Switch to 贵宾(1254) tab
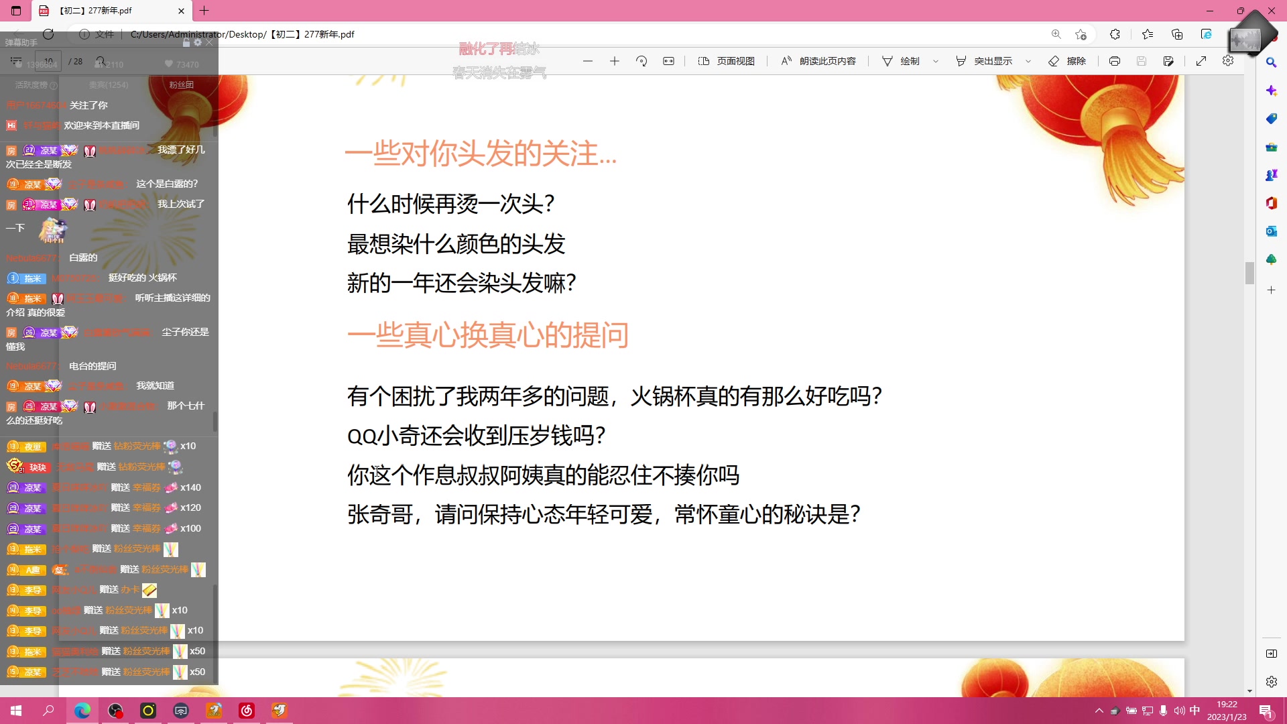The image size is (1287, 724). coord(109,85)
